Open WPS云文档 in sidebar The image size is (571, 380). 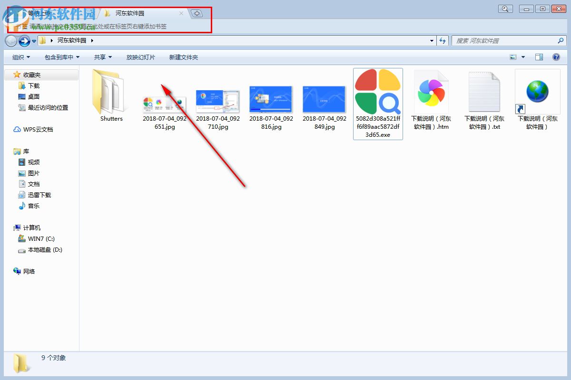point(33,129)
